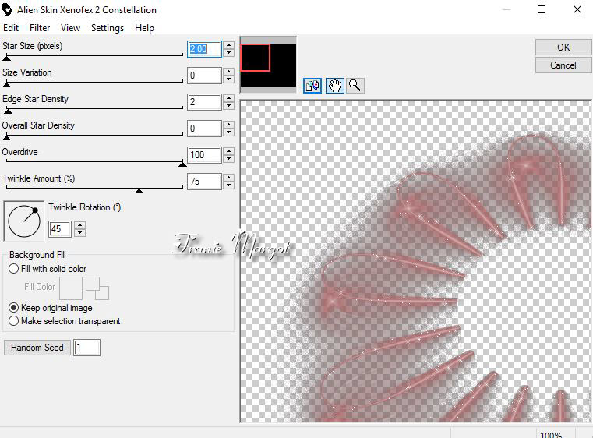Click the Overdrive value input field

tap(204, 155)
